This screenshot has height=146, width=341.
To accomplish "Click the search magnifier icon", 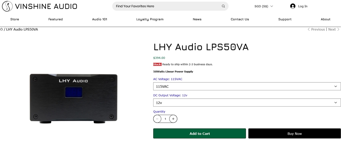I will 223,6.
